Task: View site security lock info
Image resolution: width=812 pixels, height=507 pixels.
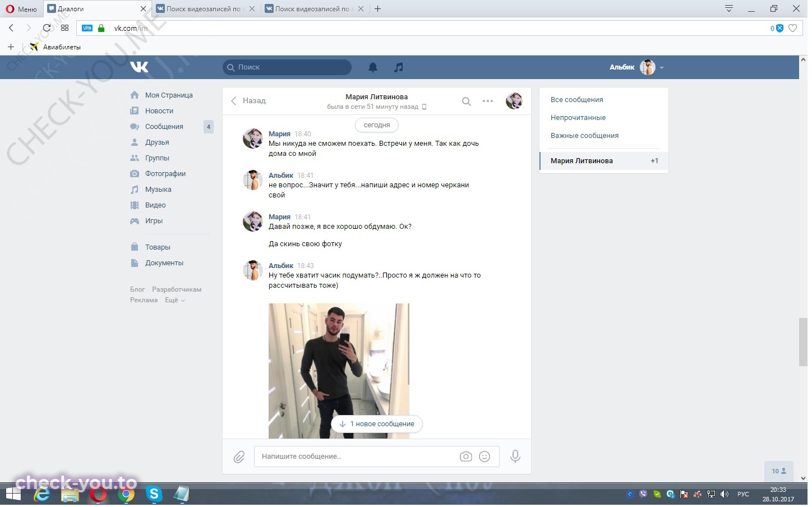Action: point(101,28)
